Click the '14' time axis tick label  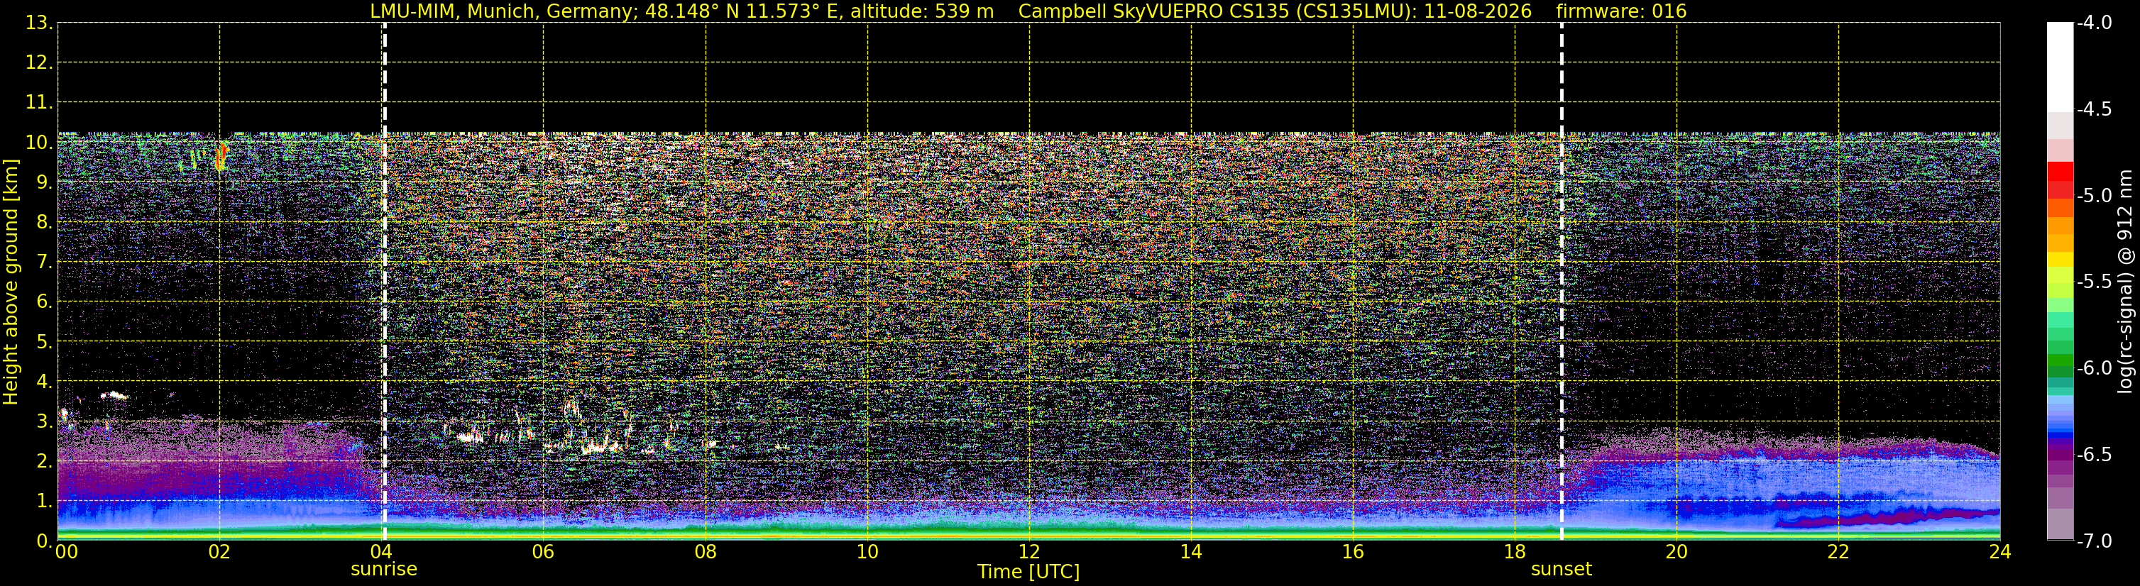pos(1191,552)
